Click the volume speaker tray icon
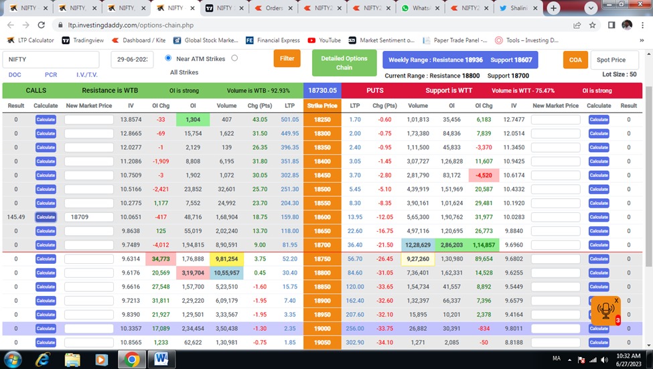The image size is (653, 369). (x=605, y=360)
